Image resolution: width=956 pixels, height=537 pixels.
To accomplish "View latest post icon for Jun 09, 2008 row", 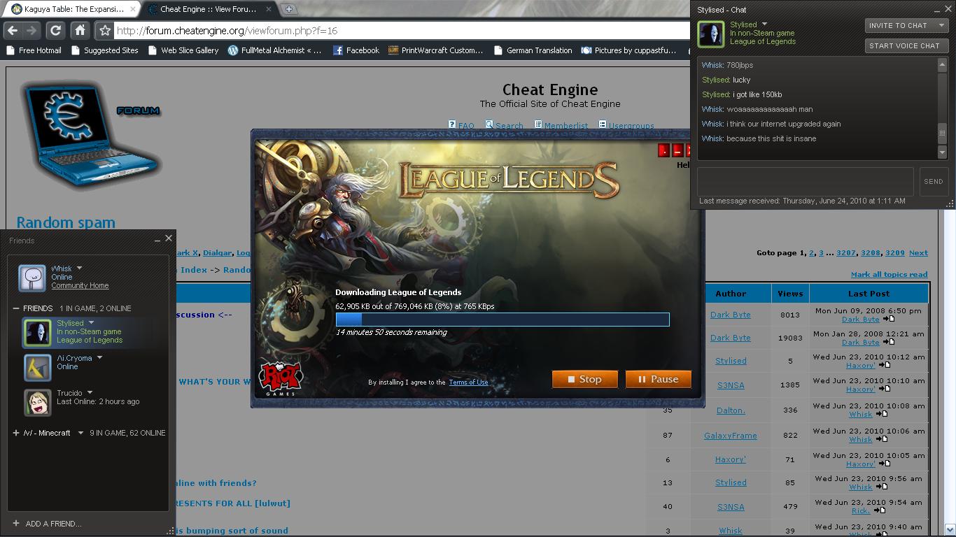I will tap(888, 319).
